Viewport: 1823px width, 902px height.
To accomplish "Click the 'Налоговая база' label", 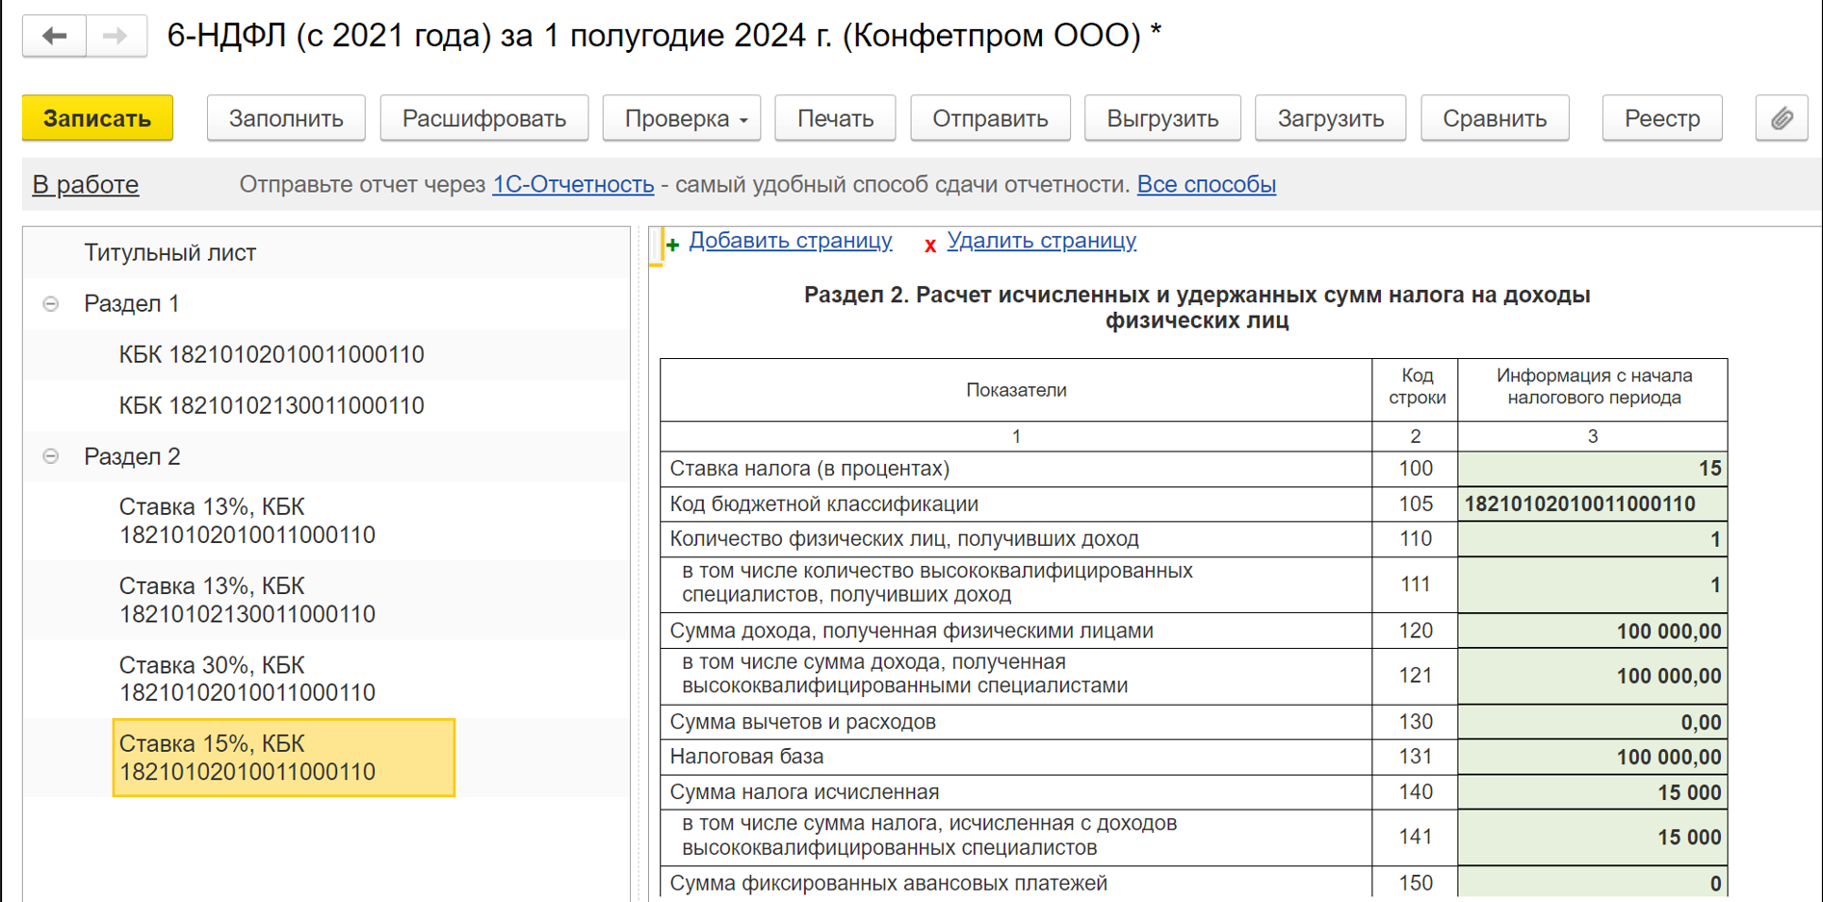I will pyautogui.click(x=747, y=758).
